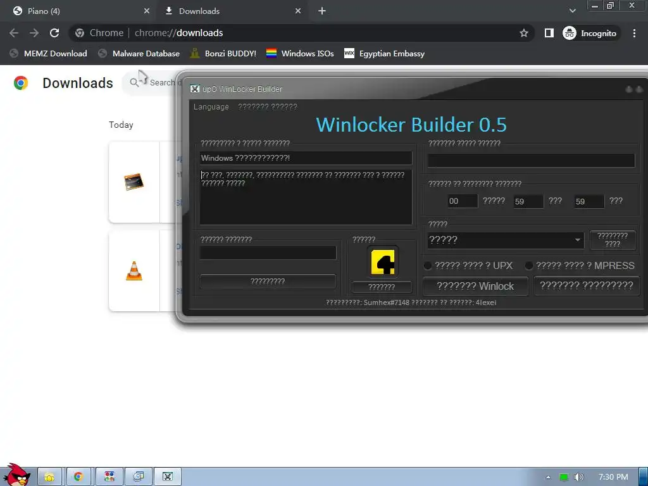Click the Chrome logo beside Downloads heading
Viewport: 648px width, 486px height.
point(21,83)
